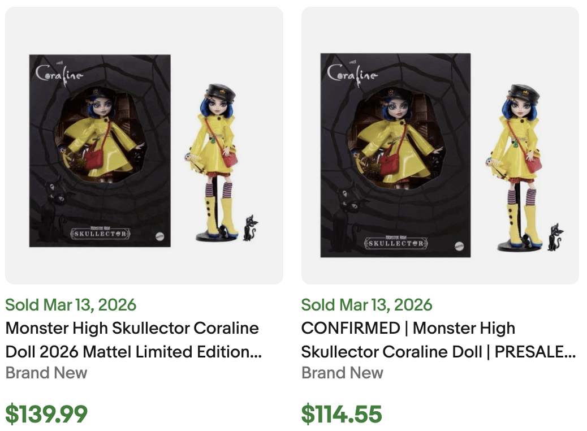Select the $114.55 price text
The height and width of the screenshot is (431, 587).
342,415
